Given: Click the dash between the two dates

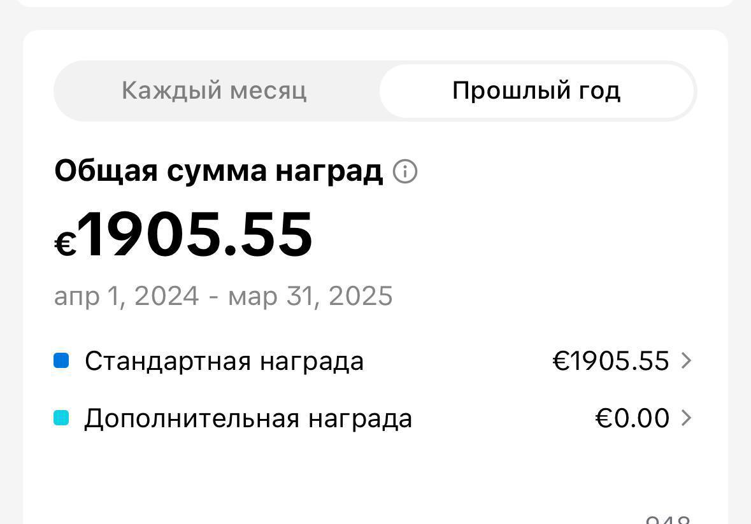Looking at the screenshot, I should coord(214,296).
